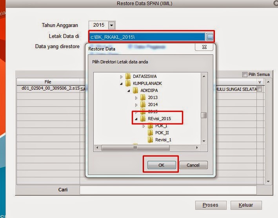
Task: Expand the POK_I folder
Action: (144, 126)
